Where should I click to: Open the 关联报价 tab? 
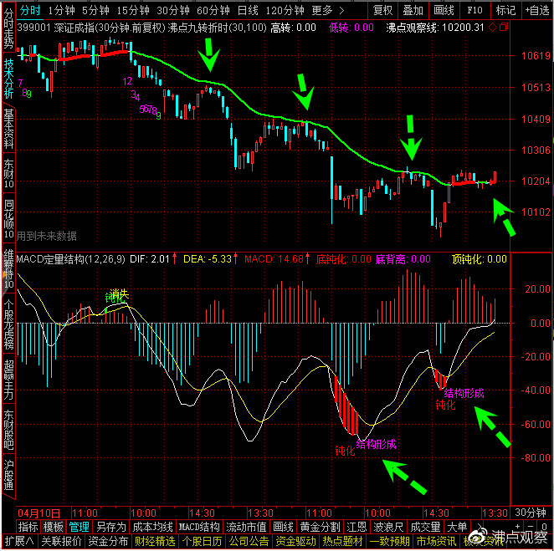pyautogui.click(x=61, y=541)
